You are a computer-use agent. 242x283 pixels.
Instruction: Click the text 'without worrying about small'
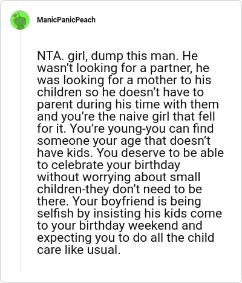click(119, 177)
